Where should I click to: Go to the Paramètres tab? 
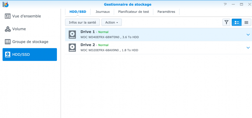166,12
